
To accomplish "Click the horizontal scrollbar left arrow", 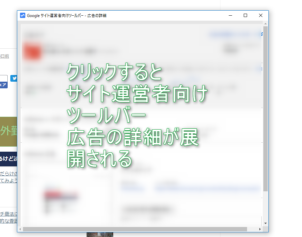I will (x=20, y=229).
